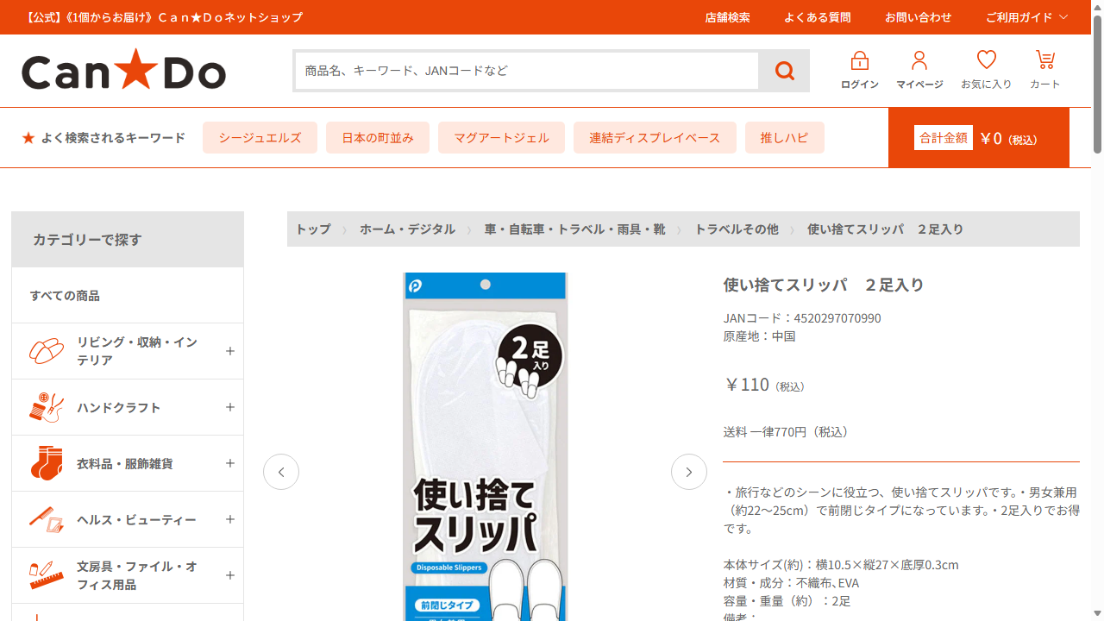This screenshot has height=621, width=1104.
Task: Click the 文房具・ファイル・オフィス用品 ruler icon
Action: pos(47,575)
